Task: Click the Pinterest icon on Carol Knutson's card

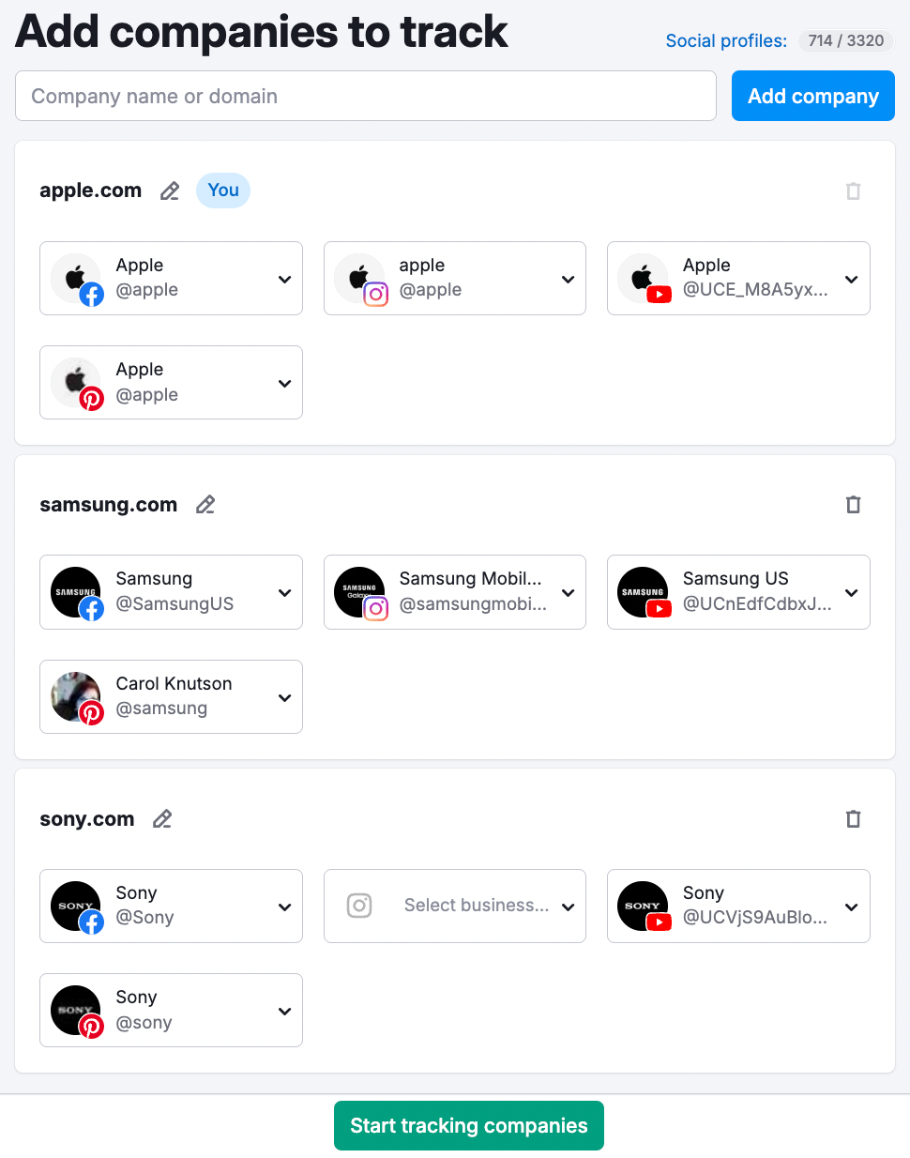Action: [x=90, y=712]
